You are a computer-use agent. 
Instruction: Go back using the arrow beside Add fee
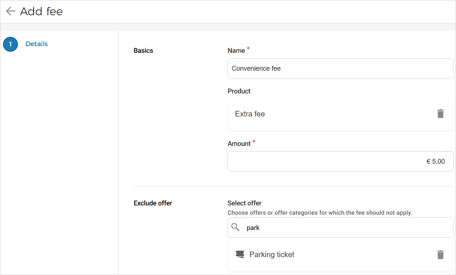[10, 11]
